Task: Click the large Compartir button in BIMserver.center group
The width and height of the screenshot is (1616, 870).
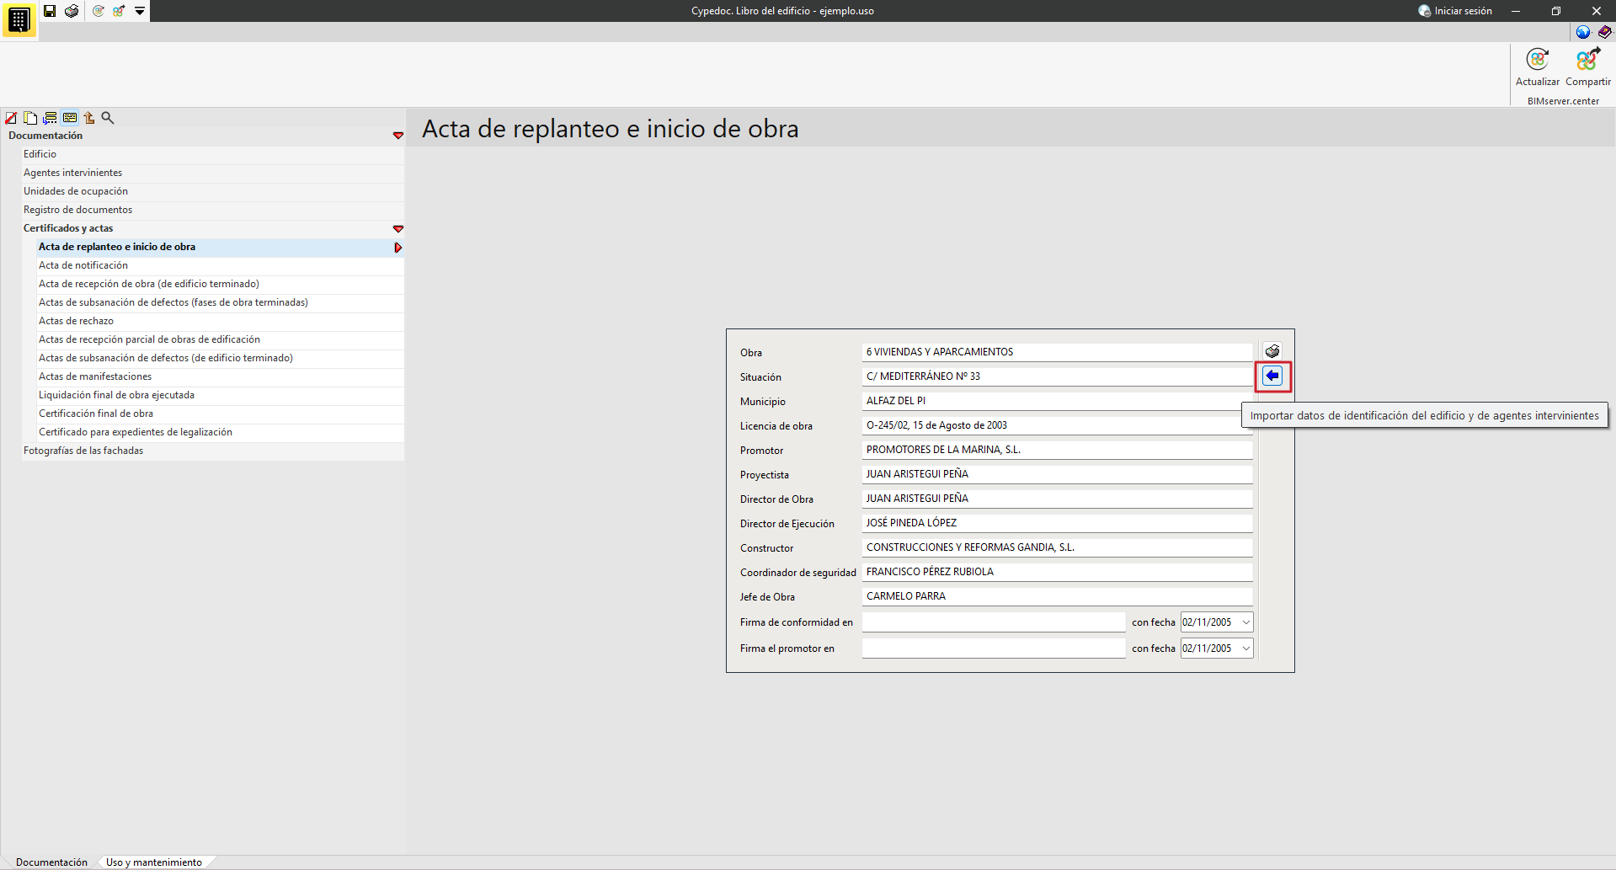Action: (1588, 67)
